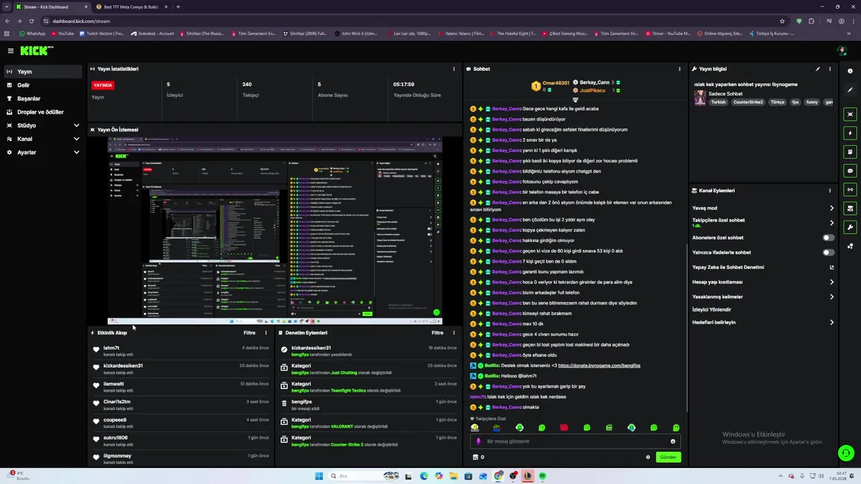Screen dimensions: 861x484
Task: Open Yasaklanmış kelimeler options arrow
Action: click(831, 297)
